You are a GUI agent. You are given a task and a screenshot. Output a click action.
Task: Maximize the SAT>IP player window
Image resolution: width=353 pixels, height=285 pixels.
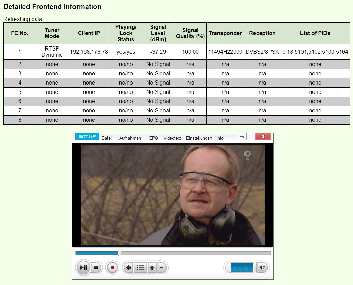click(x=251, y=136)
